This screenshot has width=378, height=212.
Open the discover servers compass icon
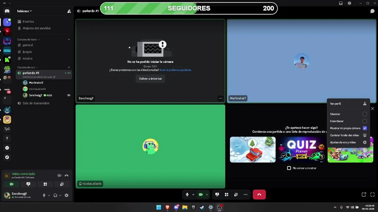pyautogui.click(x=7, y=157)
